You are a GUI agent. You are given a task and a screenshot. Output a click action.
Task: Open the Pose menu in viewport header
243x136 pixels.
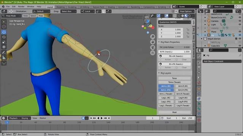(x=41, y=16)
